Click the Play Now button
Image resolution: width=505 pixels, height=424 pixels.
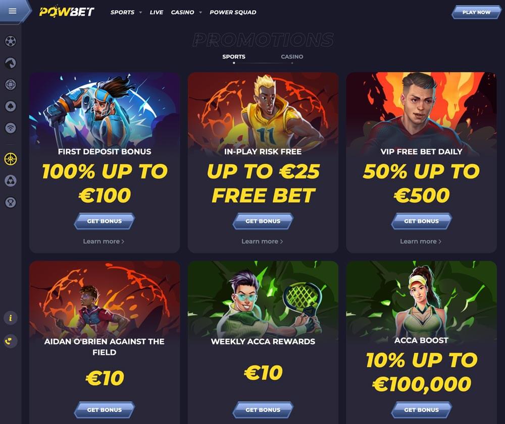point(476,12)
